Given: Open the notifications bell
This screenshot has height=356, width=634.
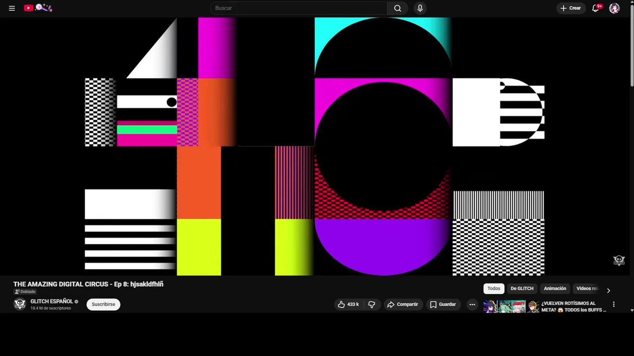Looking at the screenshot, I should 596,8.
